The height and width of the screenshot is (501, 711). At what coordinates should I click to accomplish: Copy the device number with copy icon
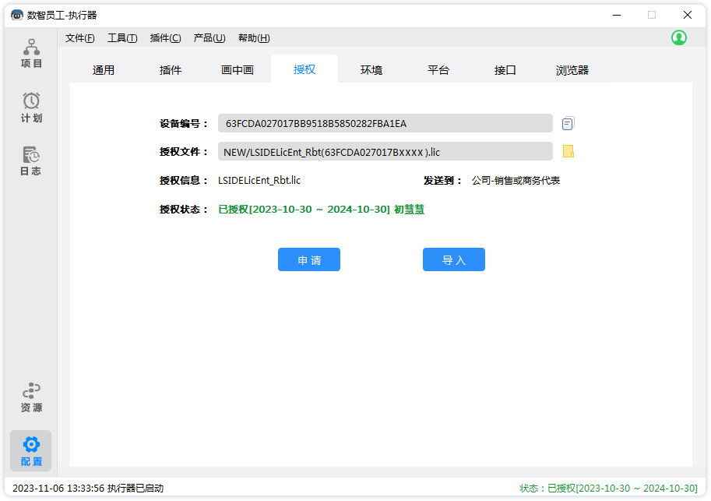568,123
